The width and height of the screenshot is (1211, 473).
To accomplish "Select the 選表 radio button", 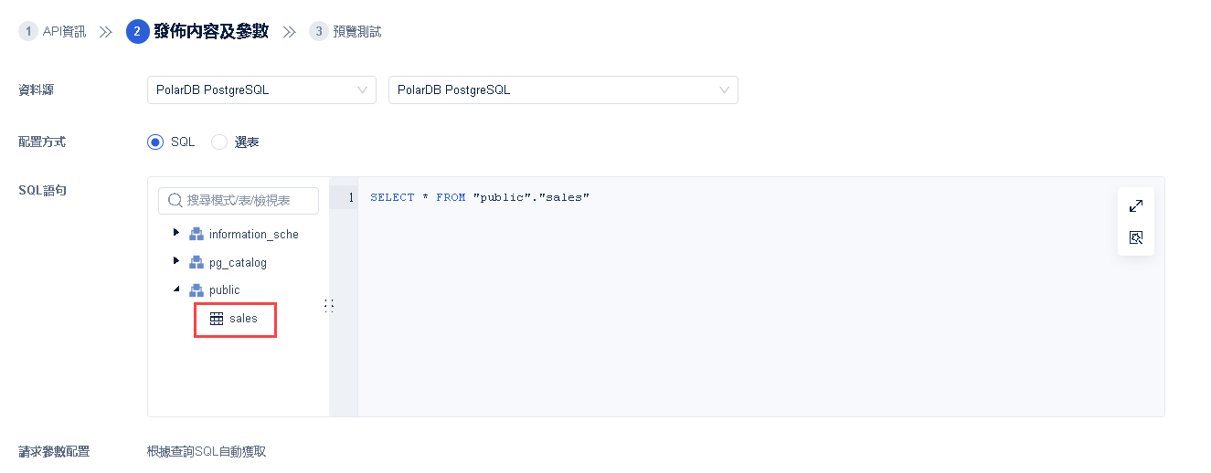I will coord(218,142).
